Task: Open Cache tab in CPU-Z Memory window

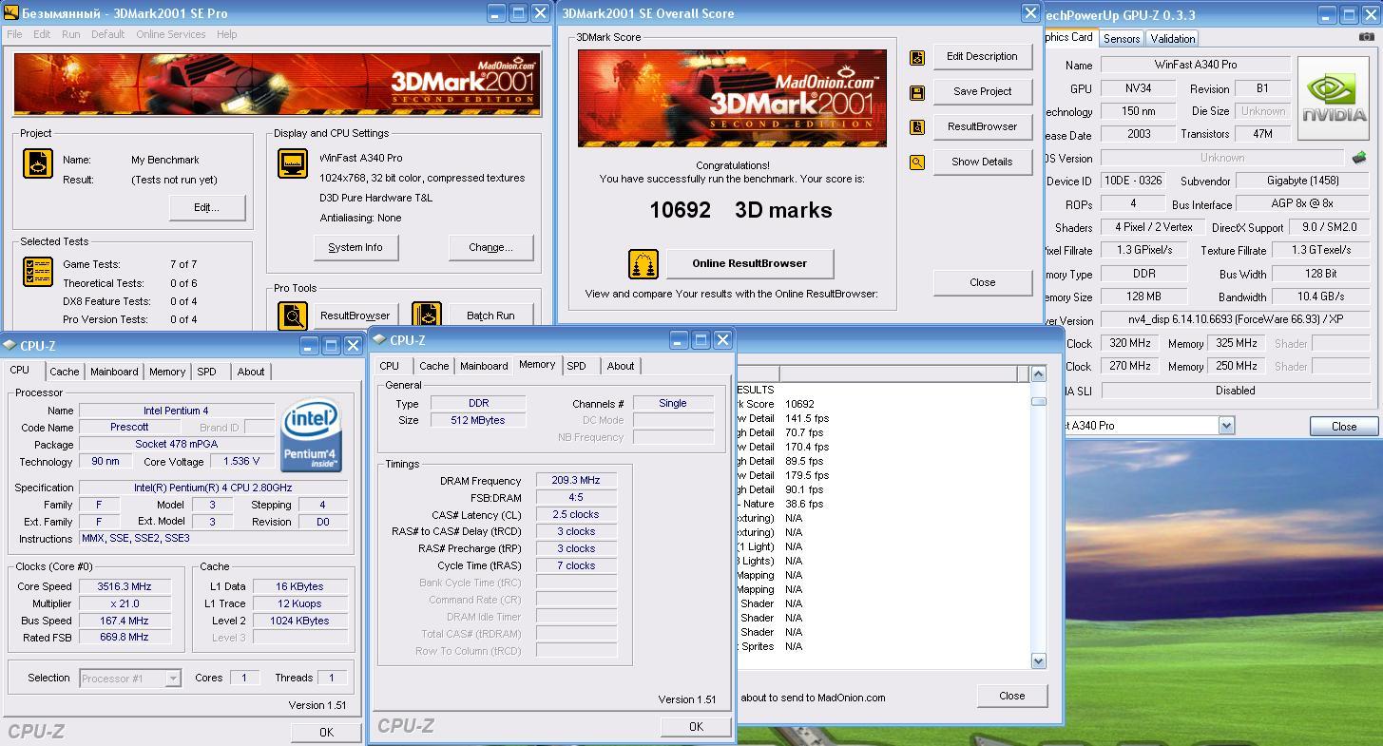Action: [434, 366]
